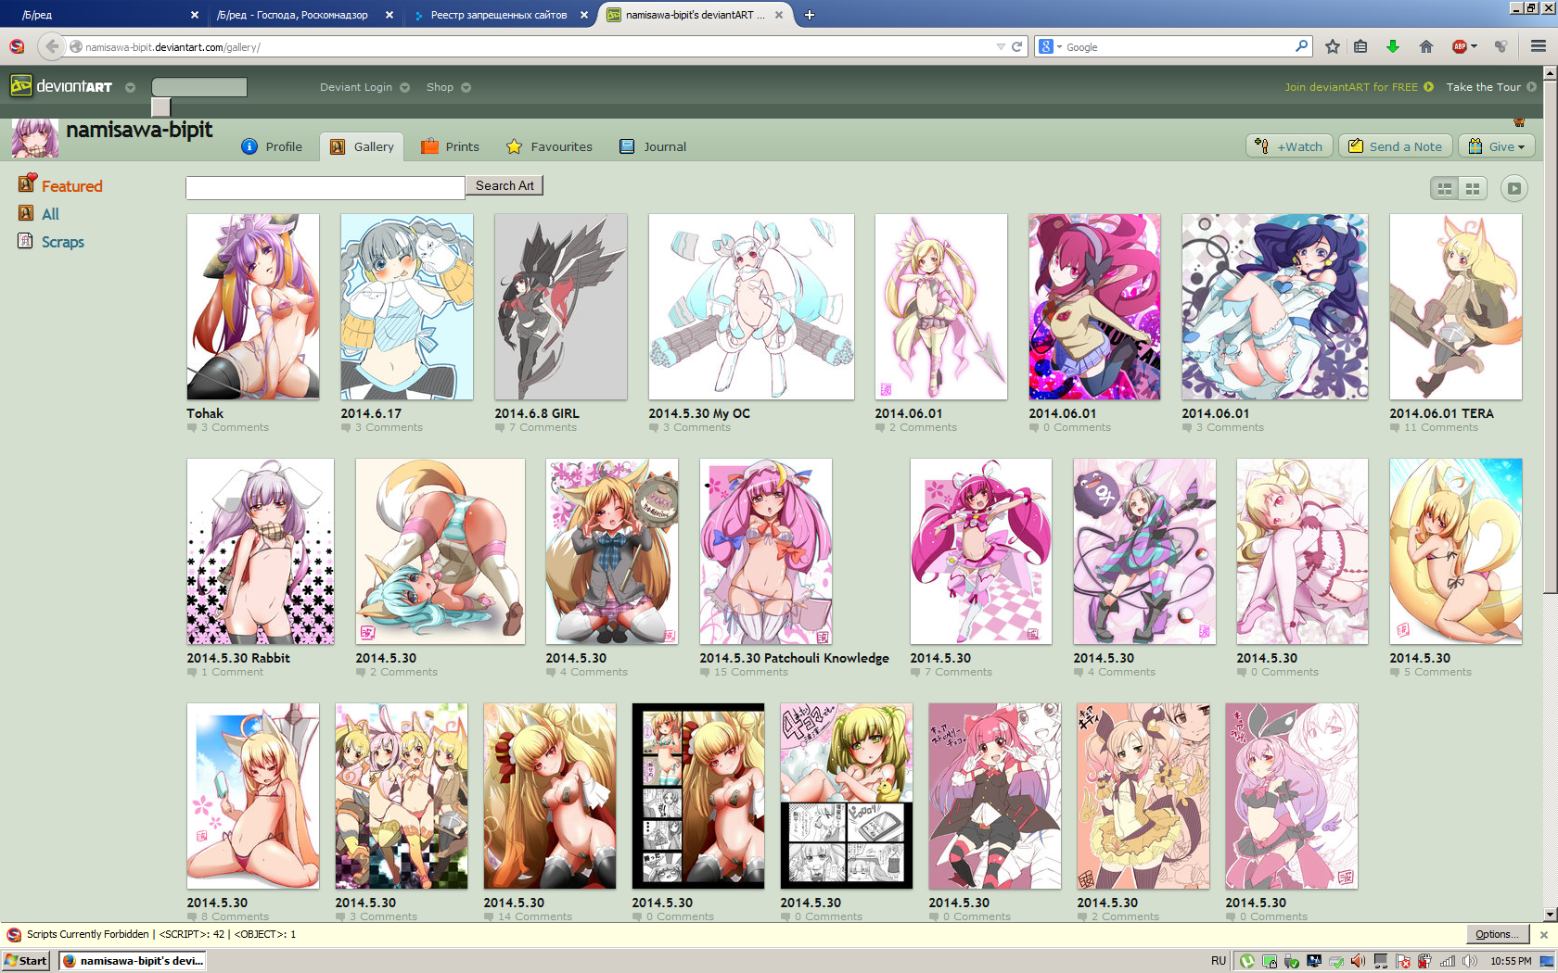Bookmark this page with the star icon
This screenshot has height=973, width=1558.
pyautogui.click(x=1333, y=46)
